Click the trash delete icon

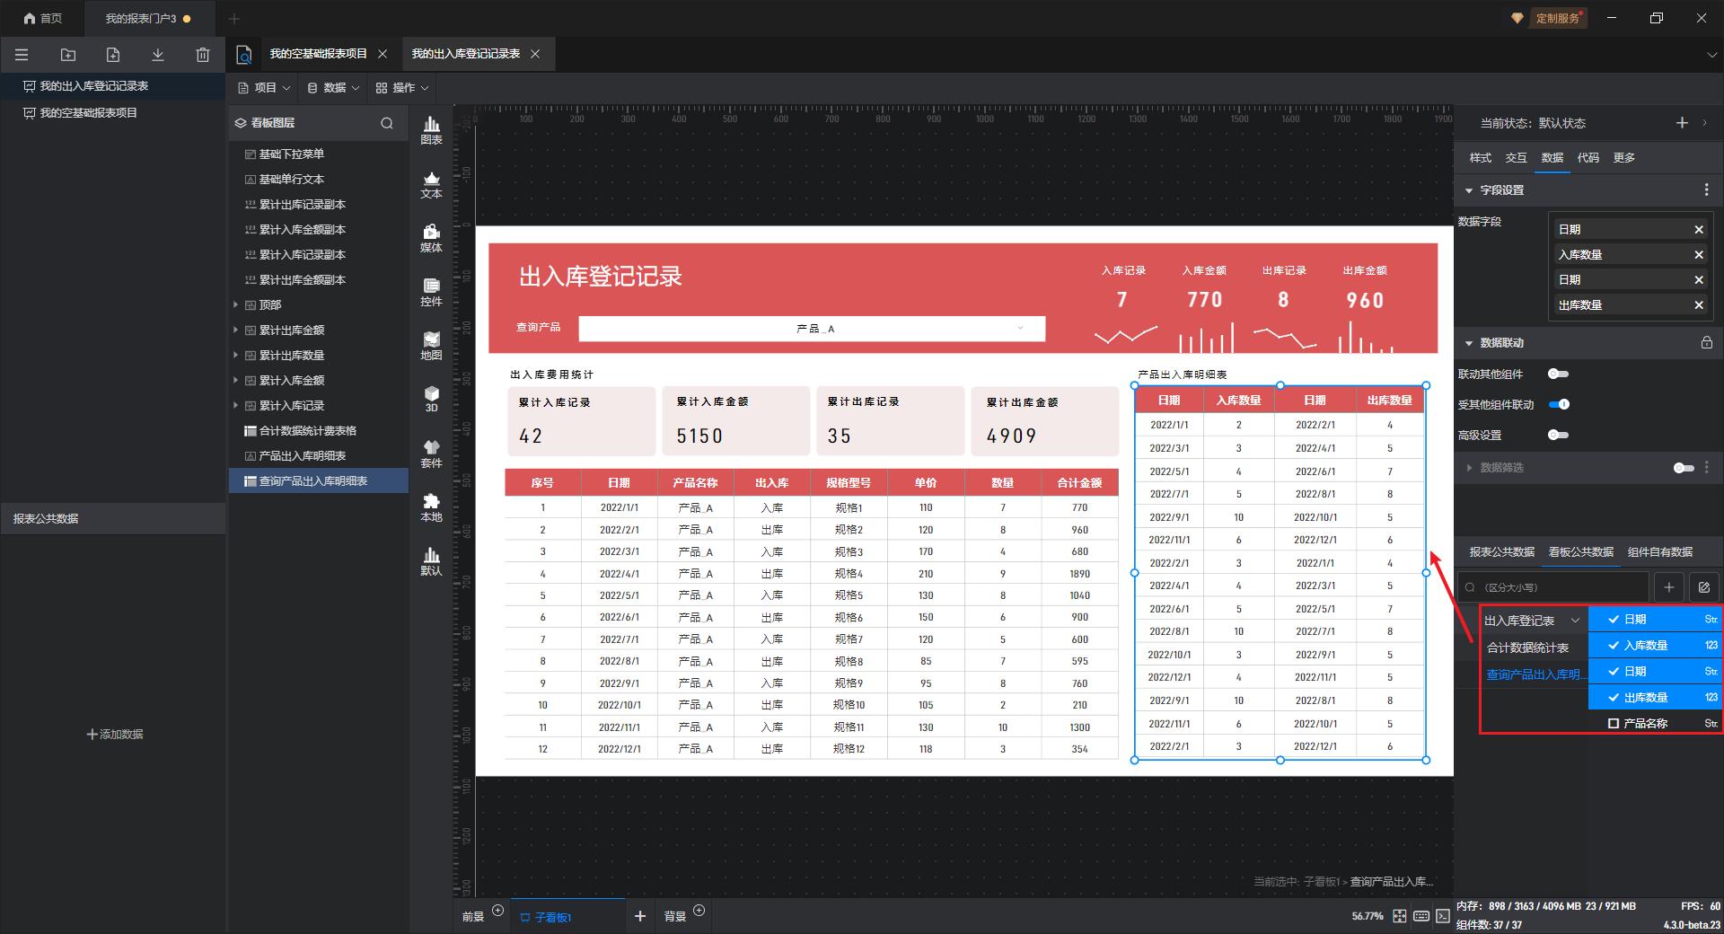tap(203, 55)
